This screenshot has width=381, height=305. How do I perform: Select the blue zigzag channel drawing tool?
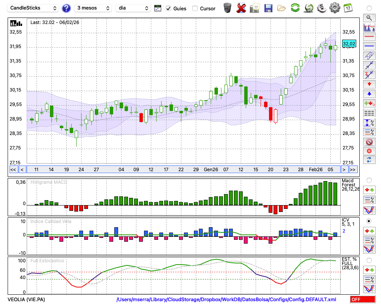tap(369, 56)
